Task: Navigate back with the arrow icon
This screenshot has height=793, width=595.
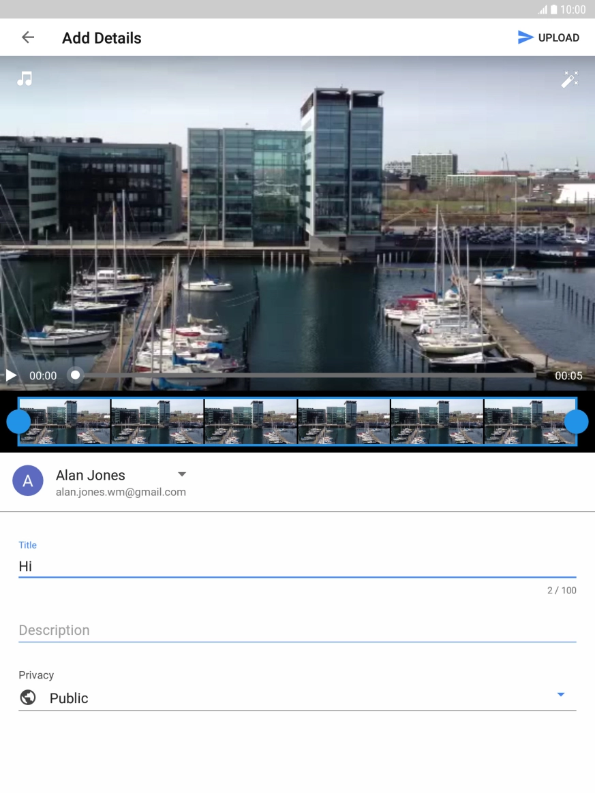Action: 27,37
